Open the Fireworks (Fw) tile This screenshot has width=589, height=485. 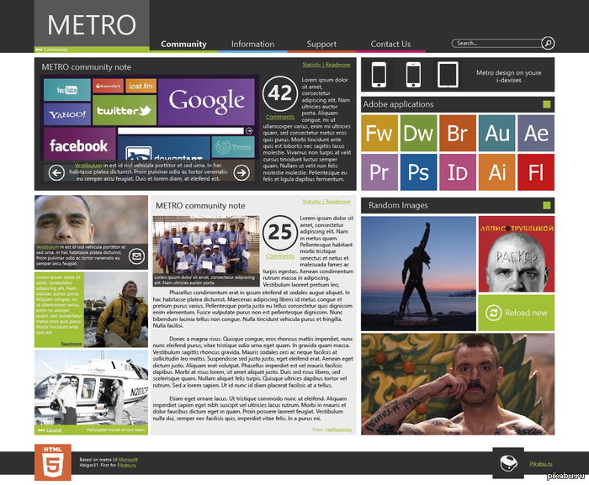click(379, 133)
